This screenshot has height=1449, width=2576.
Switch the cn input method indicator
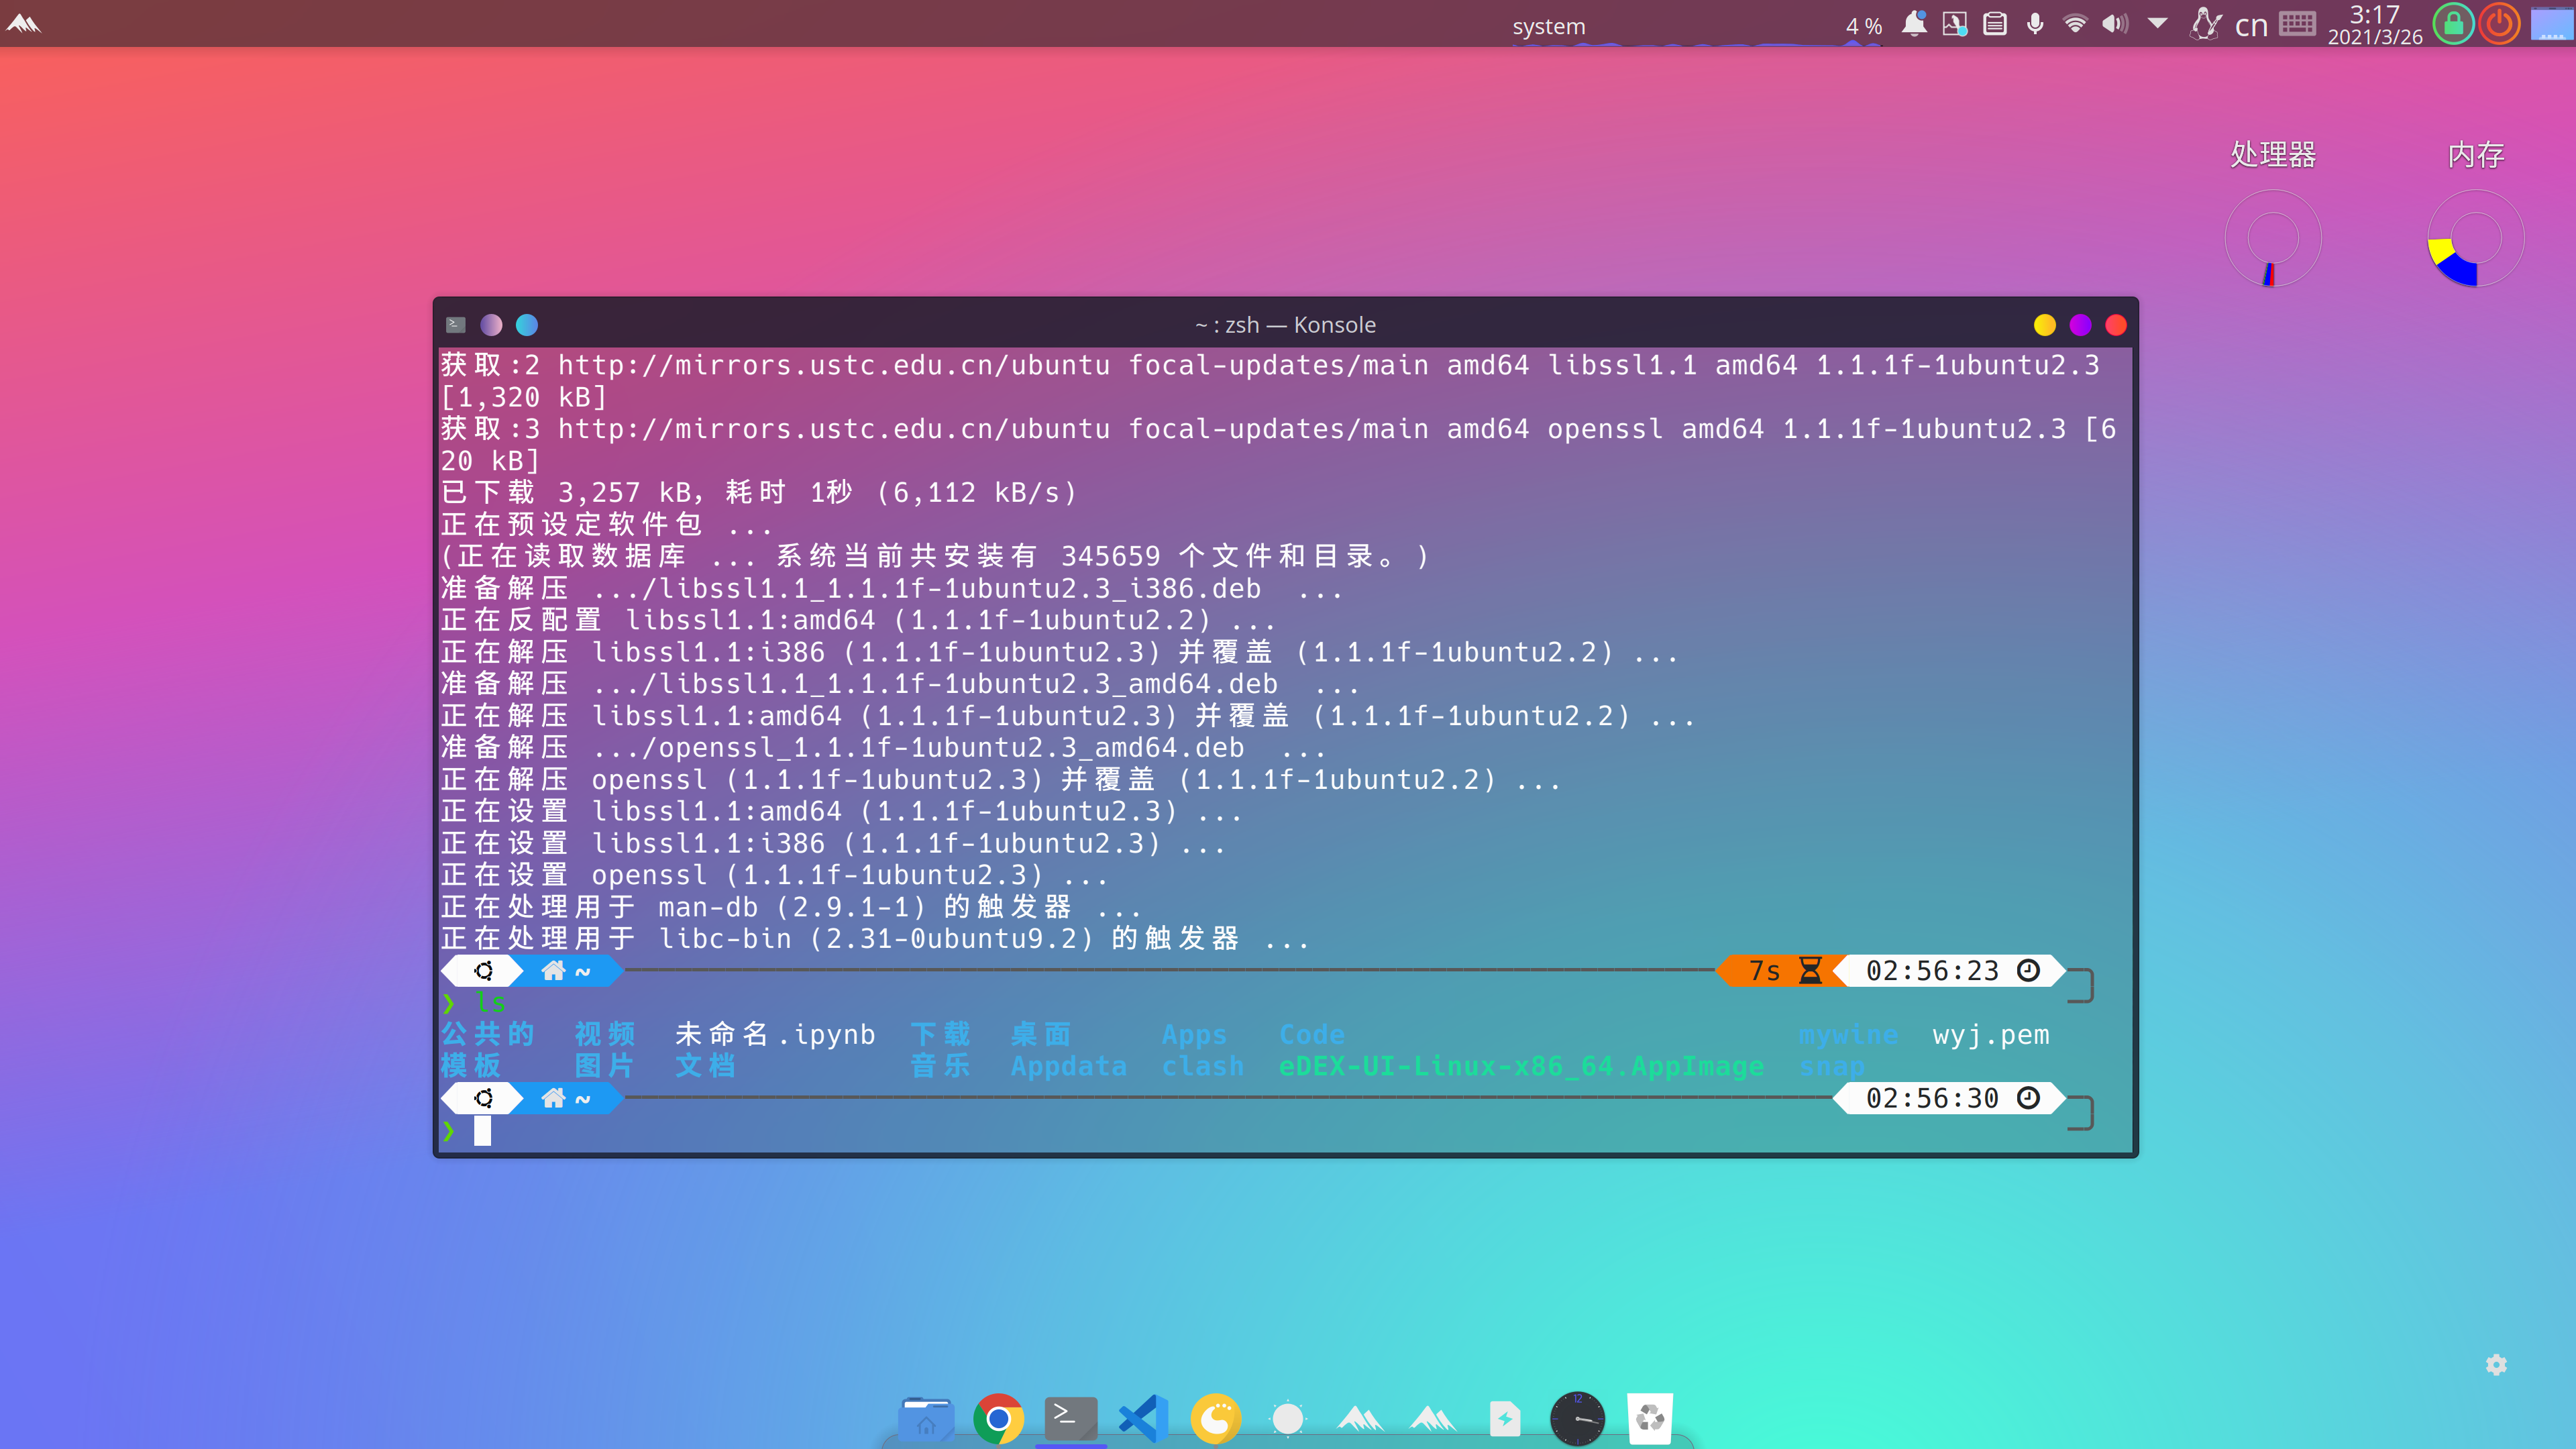(2251, 25)
